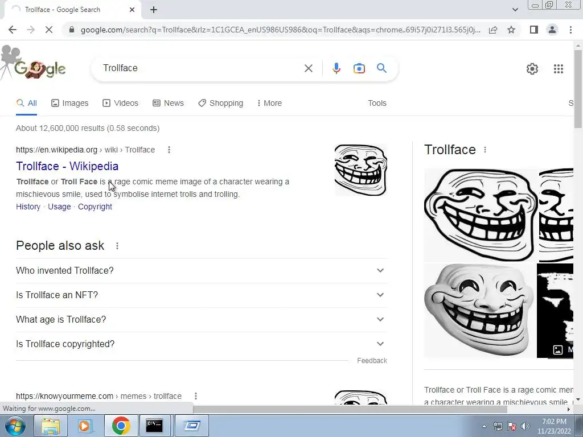Open the tab search chevron
Image resolution: width=583 pixels, height=437 pixels.
515,10
